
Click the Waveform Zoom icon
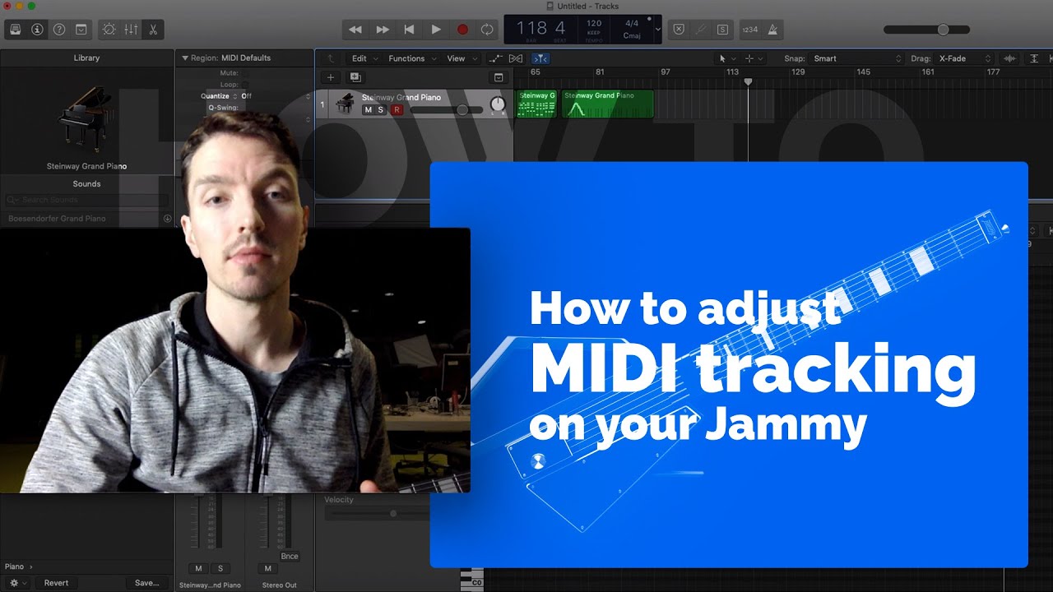coord(1010,58)
